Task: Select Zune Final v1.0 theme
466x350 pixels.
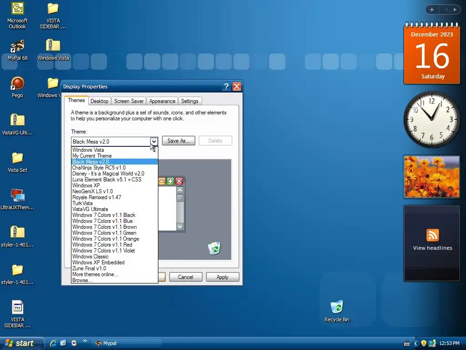Action: (114, 268)
